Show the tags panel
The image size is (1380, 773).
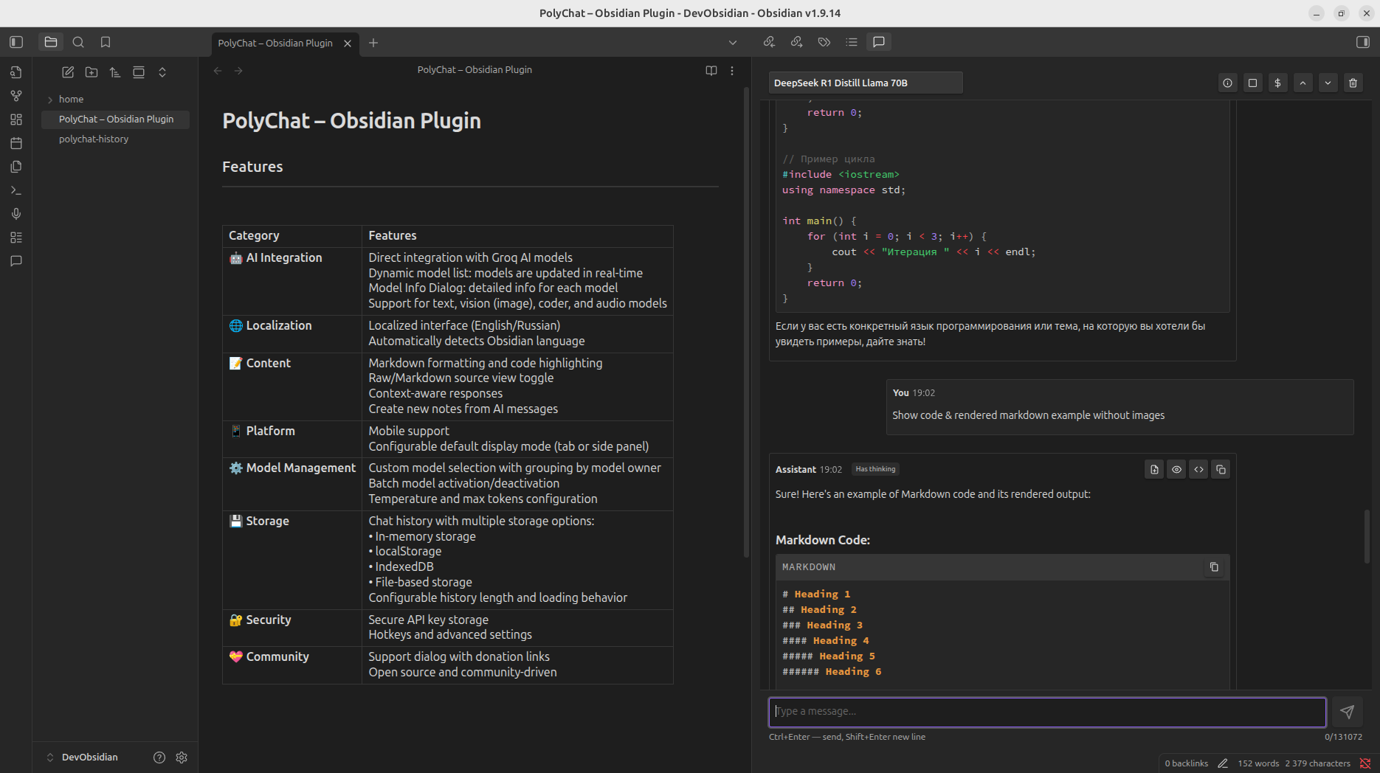coord(824,42)
